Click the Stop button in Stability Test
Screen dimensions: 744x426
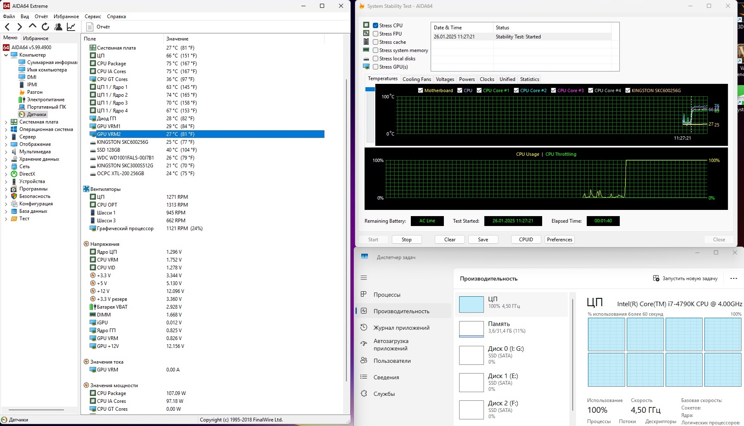coord(407,240)
